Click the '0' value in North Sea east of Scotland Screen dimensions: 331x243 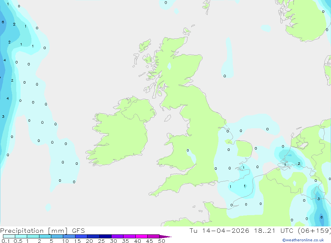(225, 76)
